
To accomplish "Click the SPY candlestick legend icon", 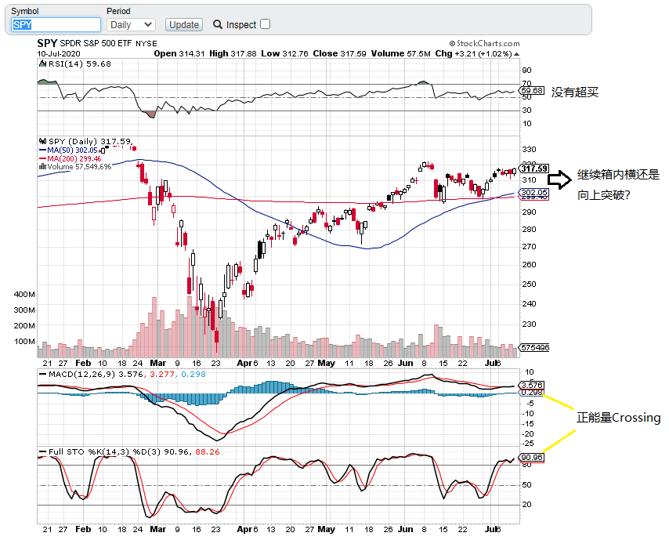I will (42, 141).
